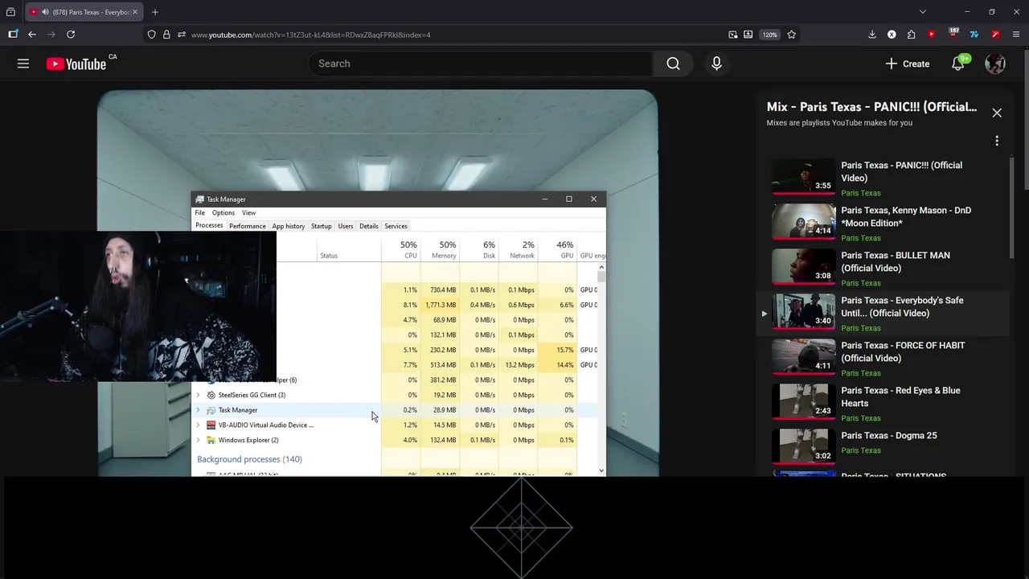Open the YouTube guide hamburger menu

coord(23,64)
